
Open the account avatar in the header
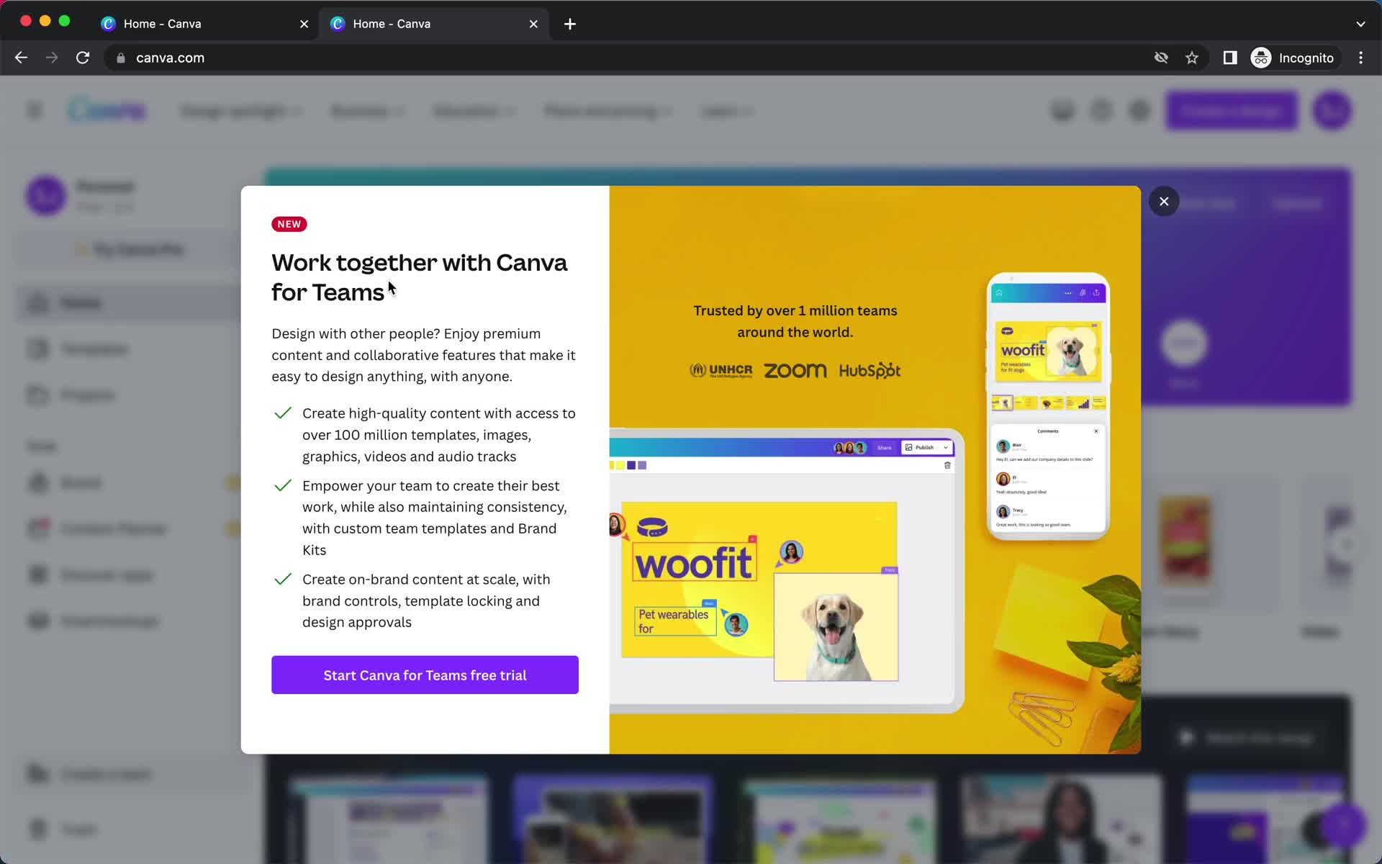1332,111
